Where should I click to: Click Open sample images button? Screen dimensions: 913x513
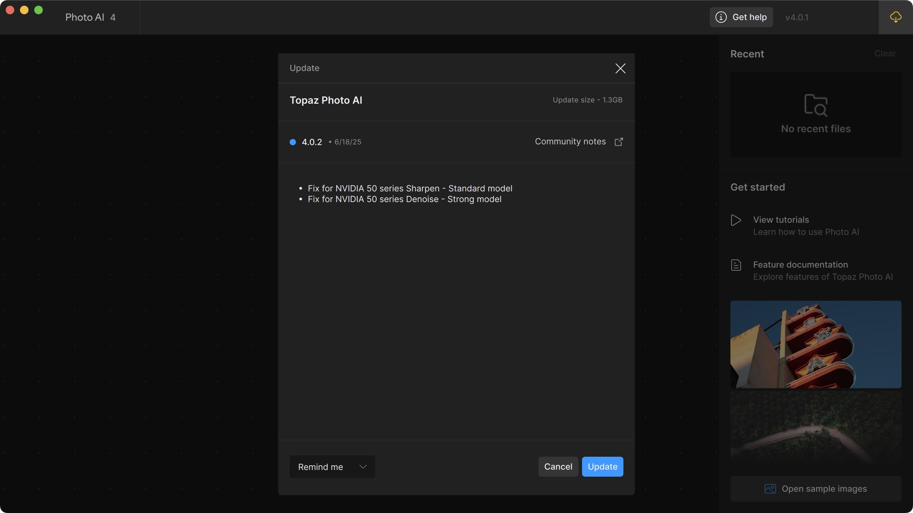click(816, 489)
